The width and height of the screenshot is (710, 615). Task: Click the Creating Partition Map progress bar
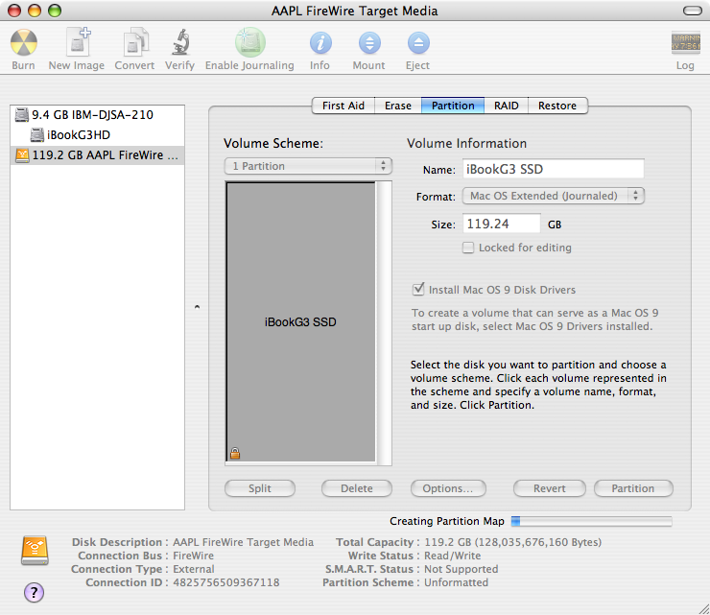591,521
